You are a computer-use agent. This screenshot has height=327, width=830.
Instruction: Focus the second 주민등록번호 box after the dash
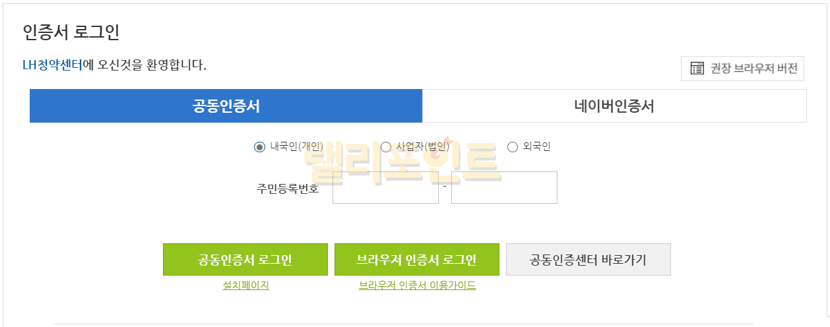[504, 187]
